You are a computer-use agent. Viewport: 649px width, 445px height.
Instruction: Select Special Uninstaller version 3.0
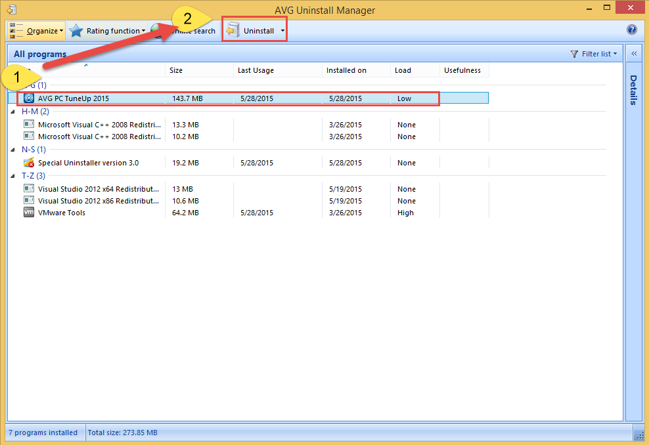(248, 163)
